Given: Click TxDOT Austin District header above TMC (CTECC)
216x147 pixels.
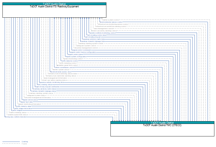Looking at the screenshot, I should (x=162, y=123).
